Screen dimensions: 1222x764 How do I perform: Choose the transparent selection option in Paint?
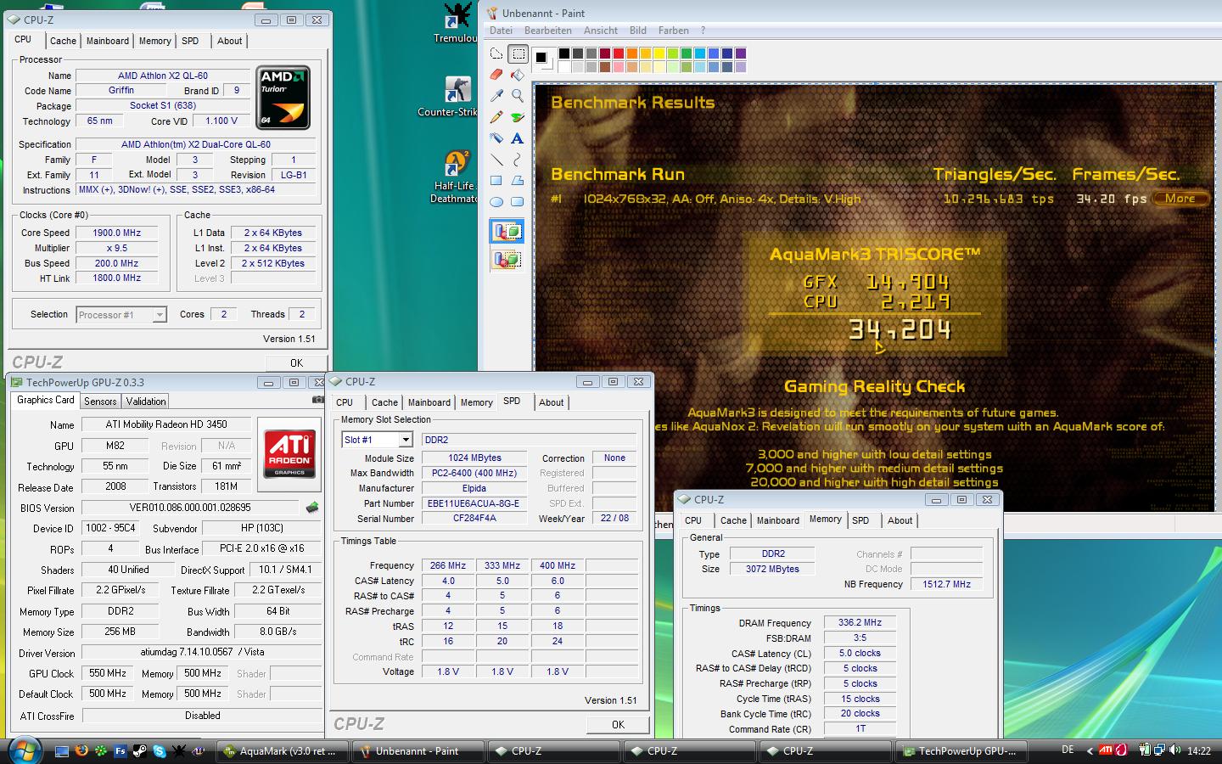pos(507,259)
